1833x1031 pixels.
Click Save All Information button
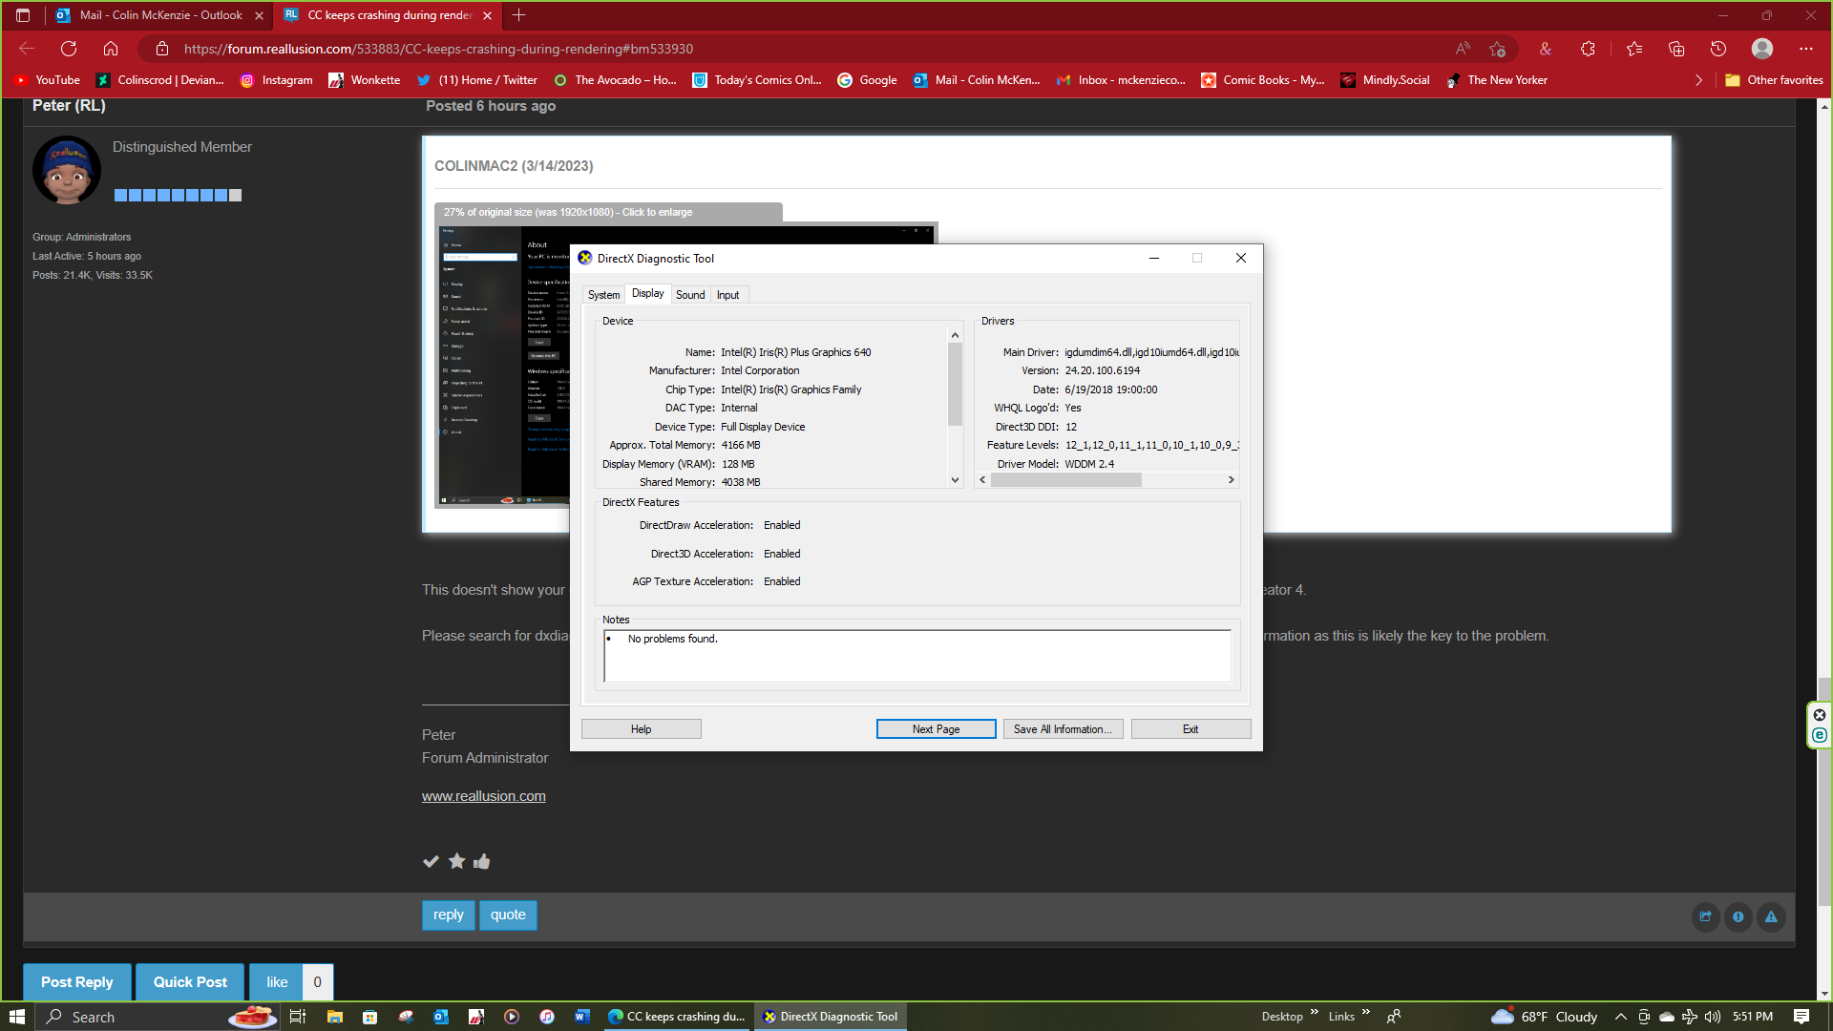tap(1063, 729)
